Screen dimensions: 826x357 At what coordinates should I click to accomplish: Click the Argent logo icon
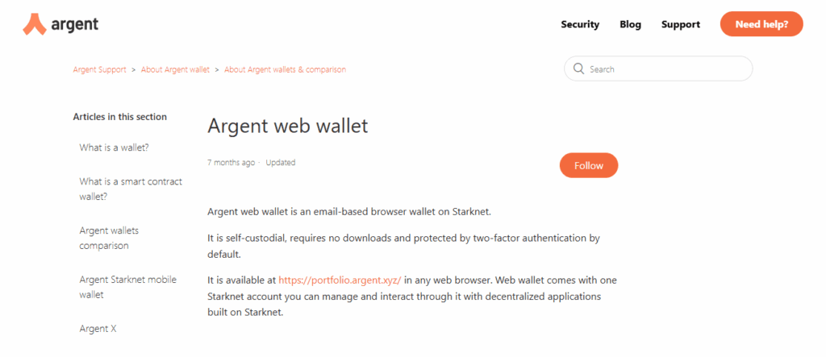click(x=35, y=24)
